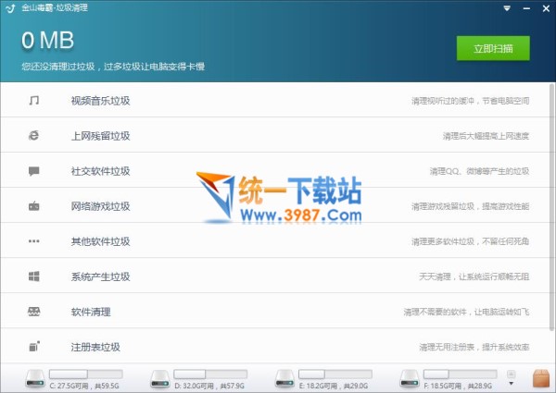
Task: Select the 视频音乐垃圾 row label
Action: coord(100,101)
